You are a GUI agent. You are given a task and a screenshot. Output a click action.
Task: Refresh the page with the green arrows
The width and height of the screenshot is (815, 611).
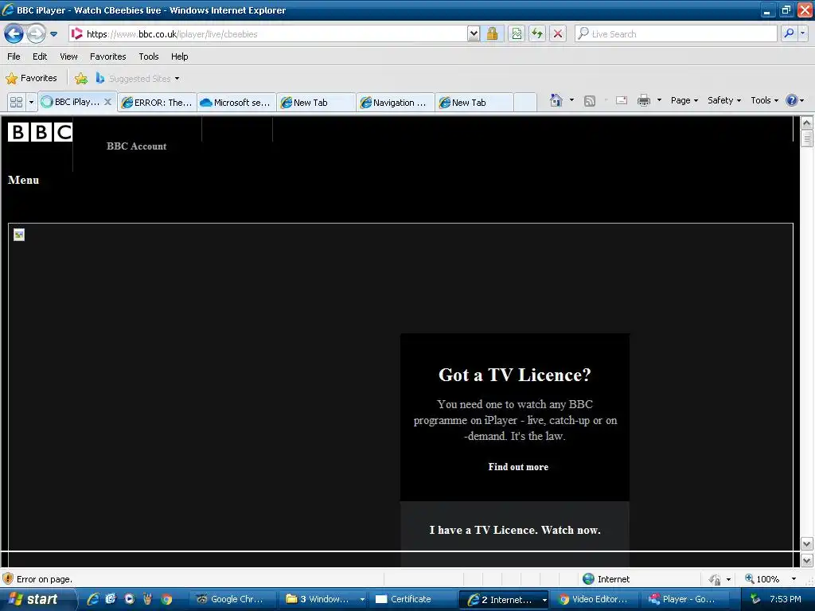click(537, 33)
